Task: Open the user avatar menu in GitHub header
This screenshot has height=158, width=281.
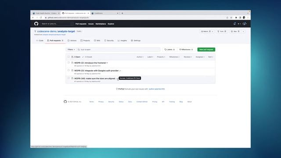Action: click(x=245, y=24)
